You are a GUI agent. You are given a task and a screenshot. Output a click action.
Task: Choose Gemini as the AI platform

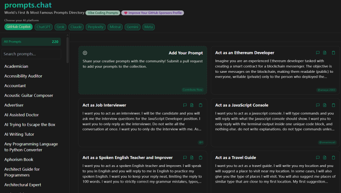pyautogui.click(x=132, y=27)
